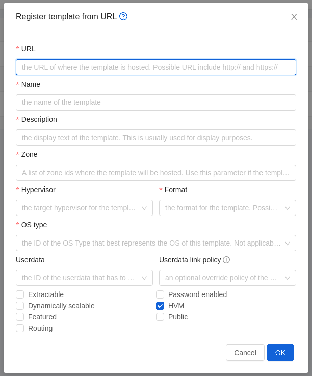312x376 pixels.
Task: Enable the Extractable checkbox
Action: click(x=20, y=294)
